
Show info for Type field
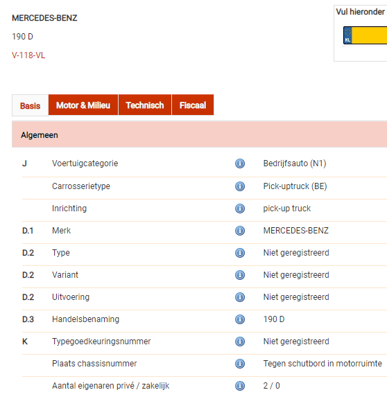point(240,253)
